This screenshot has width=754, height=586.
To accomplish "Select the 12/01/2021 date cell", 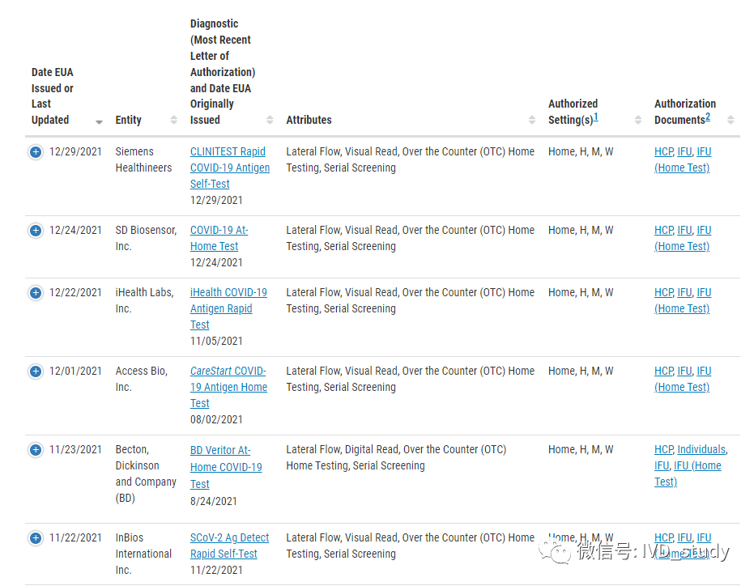I will [x=75, y=372].
